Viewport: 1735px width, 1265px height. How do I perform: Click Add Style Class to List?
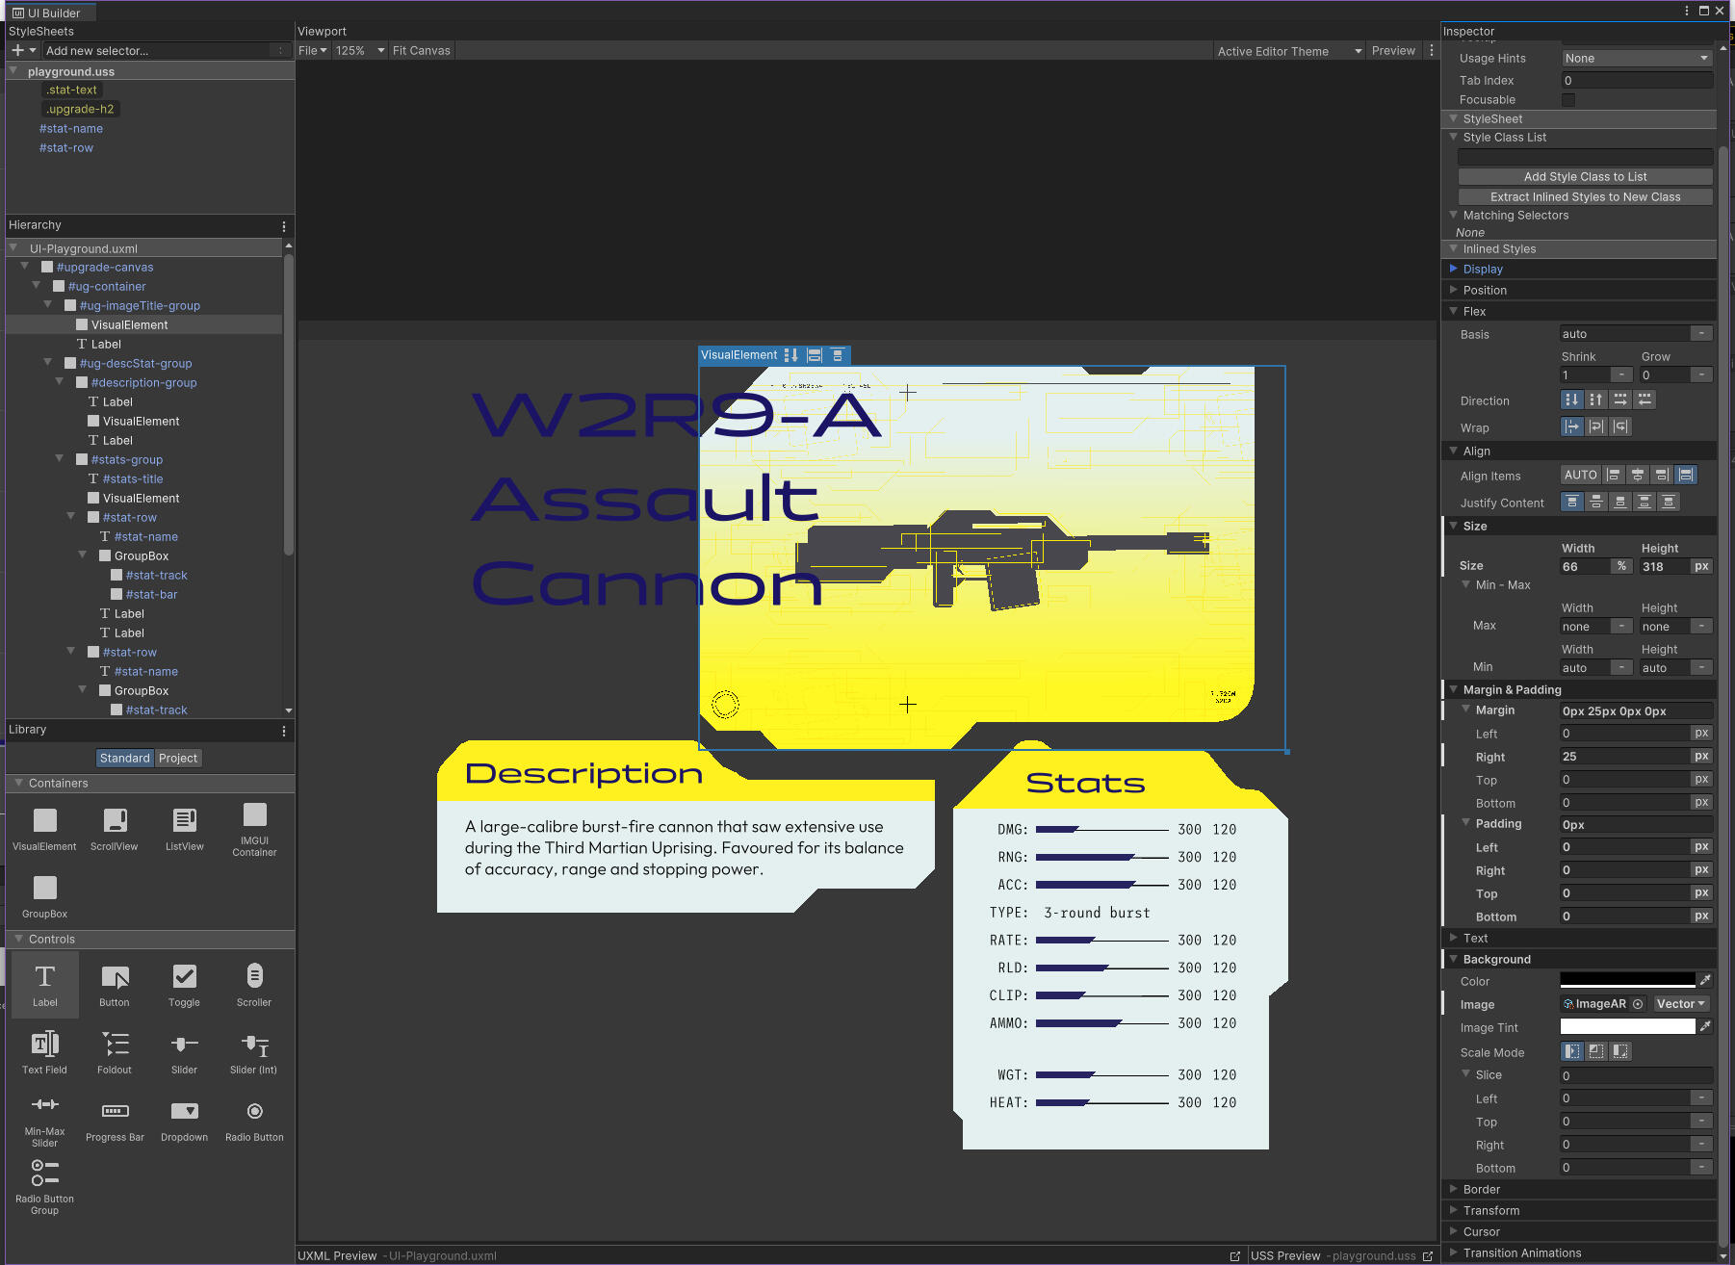pos(1585,177)
